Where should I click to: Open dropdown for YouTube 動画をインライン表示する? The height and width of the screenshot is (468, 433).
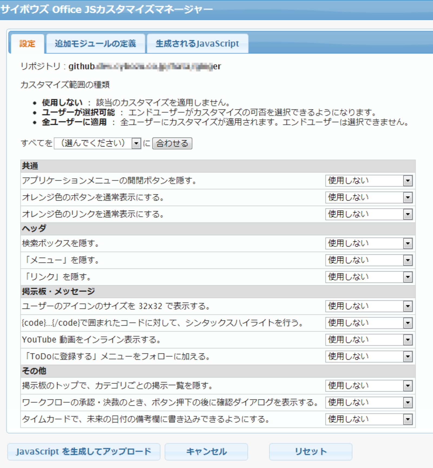[369, 340]
